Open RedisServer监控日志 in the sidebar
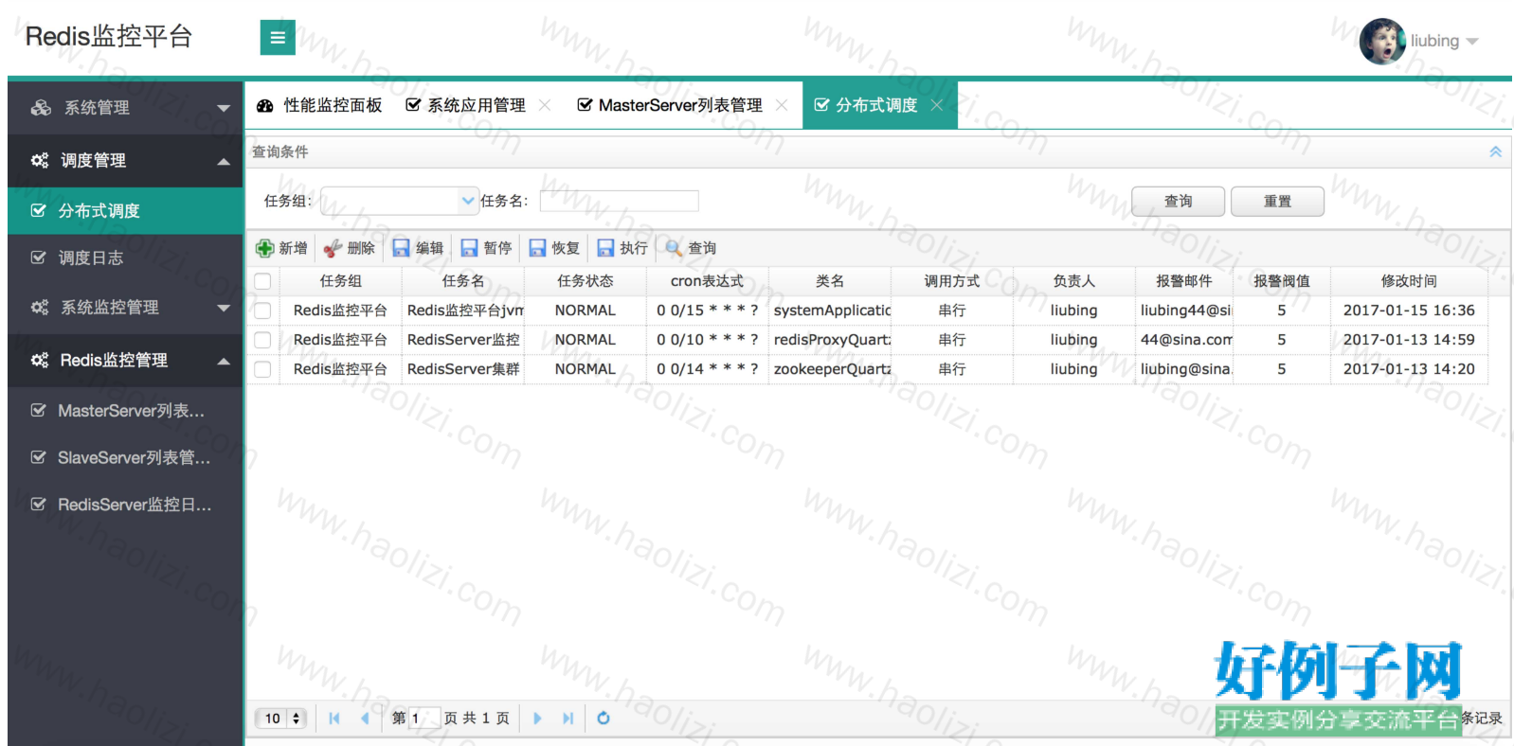1514x746 pixels. click(x=125, y=505)
